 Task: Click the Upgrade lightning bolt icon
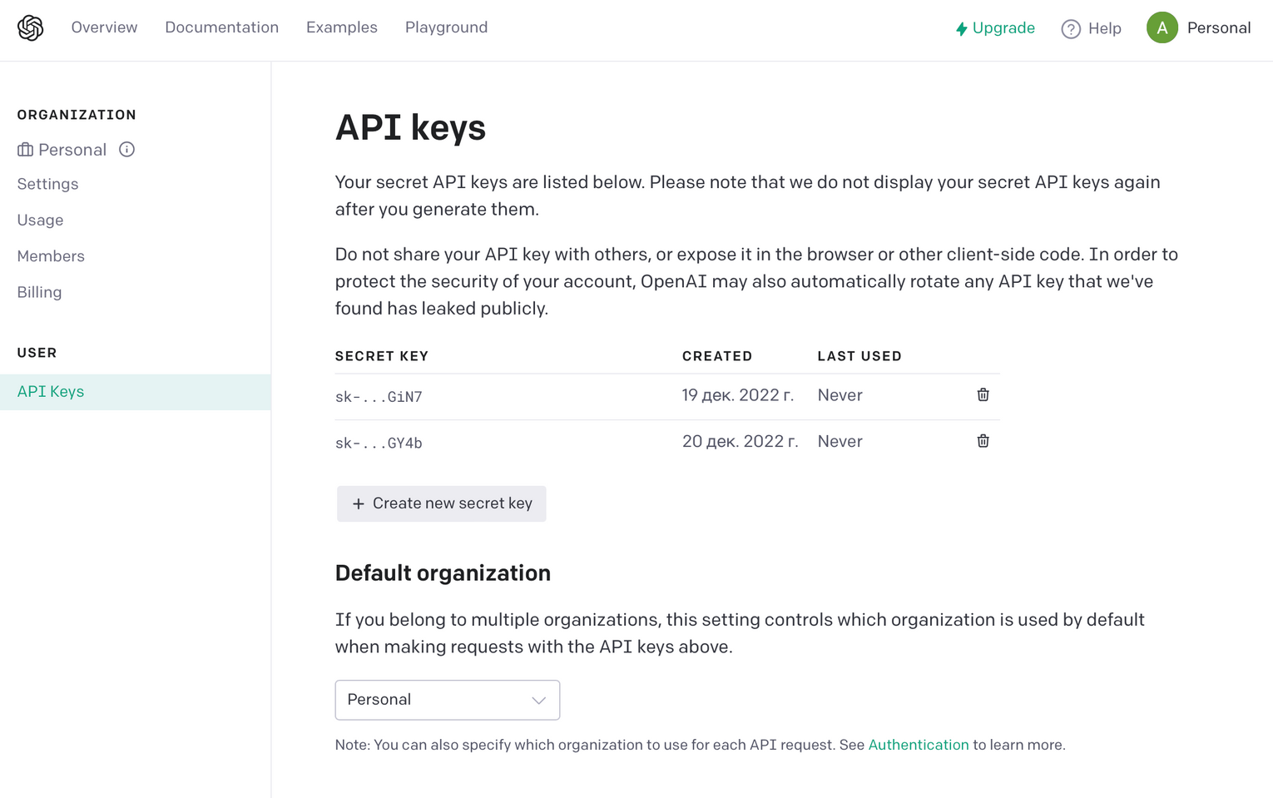click(x=961, y=29)
